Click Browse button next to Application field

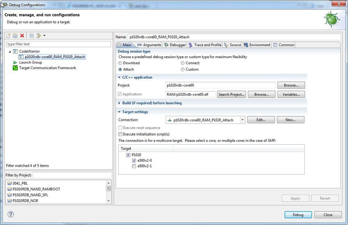262,94
